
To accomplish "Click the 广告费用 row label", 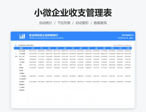I will click(x=22, y=87).
